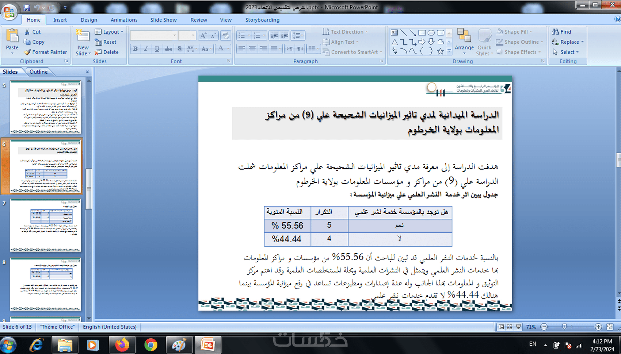
Task: Click the Office Button orb
Action: tap(9, 12)
